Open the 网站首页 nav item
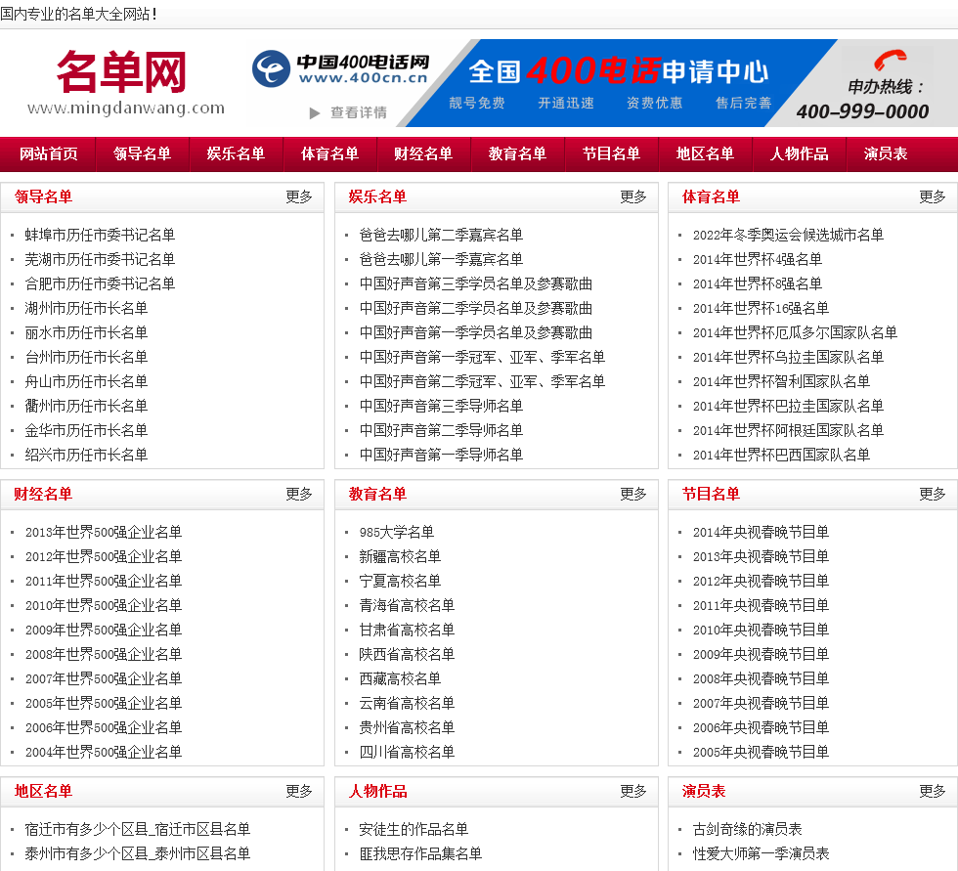 [x=48, y=153]
